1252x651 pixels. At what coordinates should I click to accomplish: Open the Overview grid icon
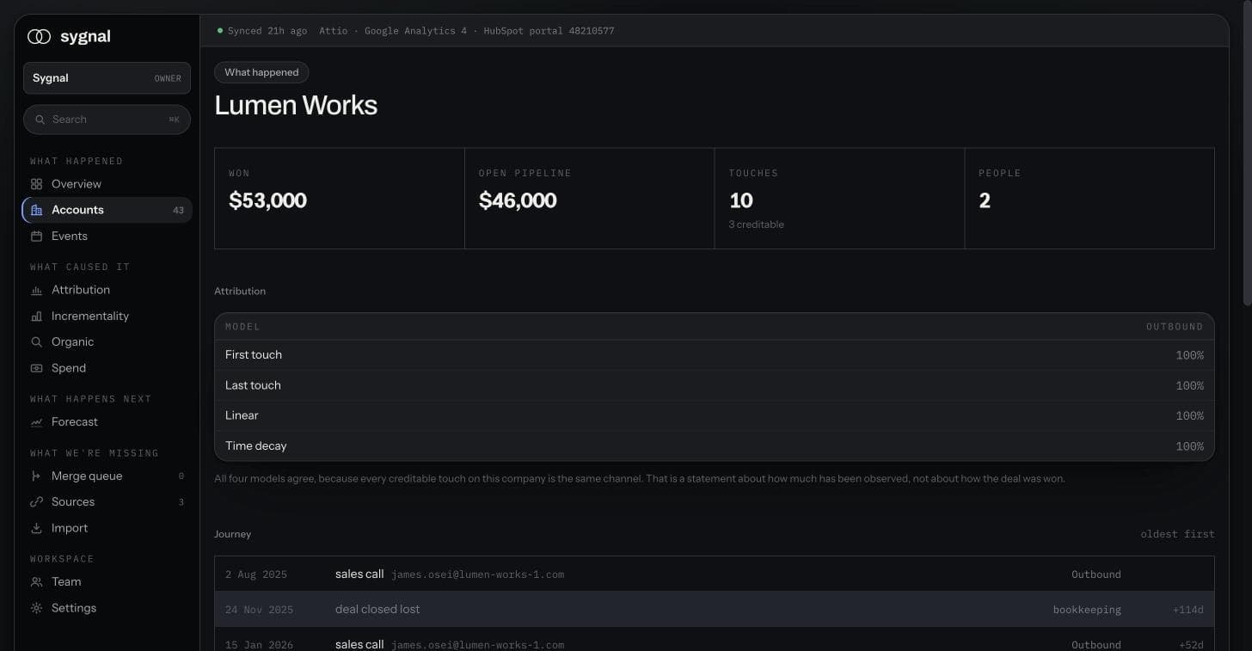[36, 184]
